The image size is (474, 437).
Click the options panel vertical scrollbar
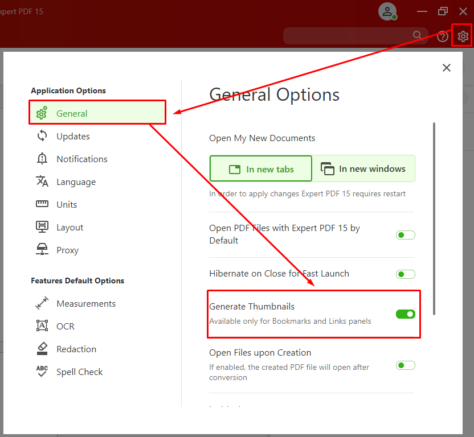coord(434,218)
